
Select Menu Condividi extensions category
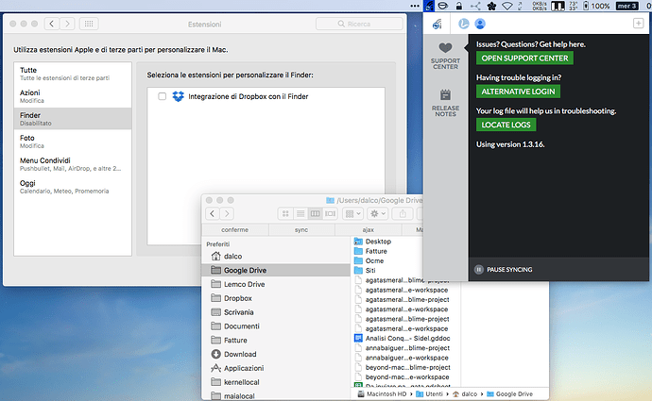pos(73,164)
